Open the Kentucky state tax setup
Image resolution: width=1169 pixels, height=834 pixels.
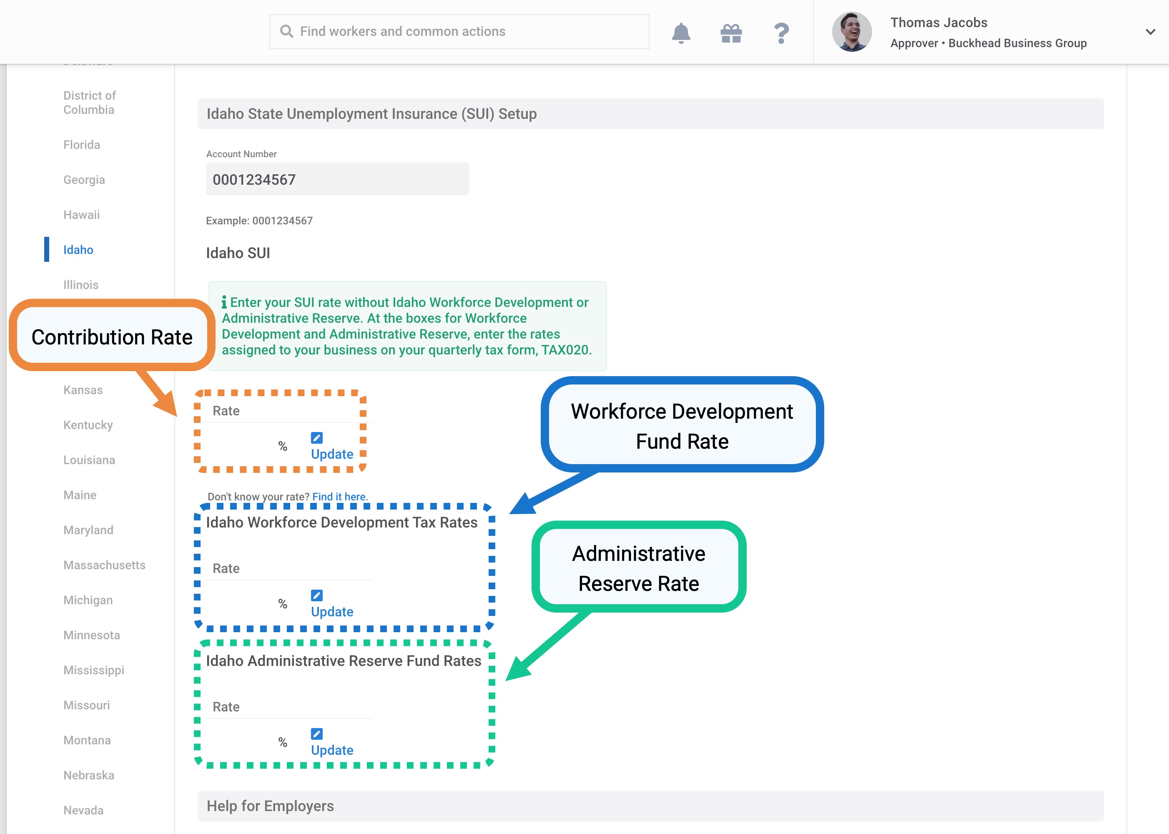click(88, 425)
